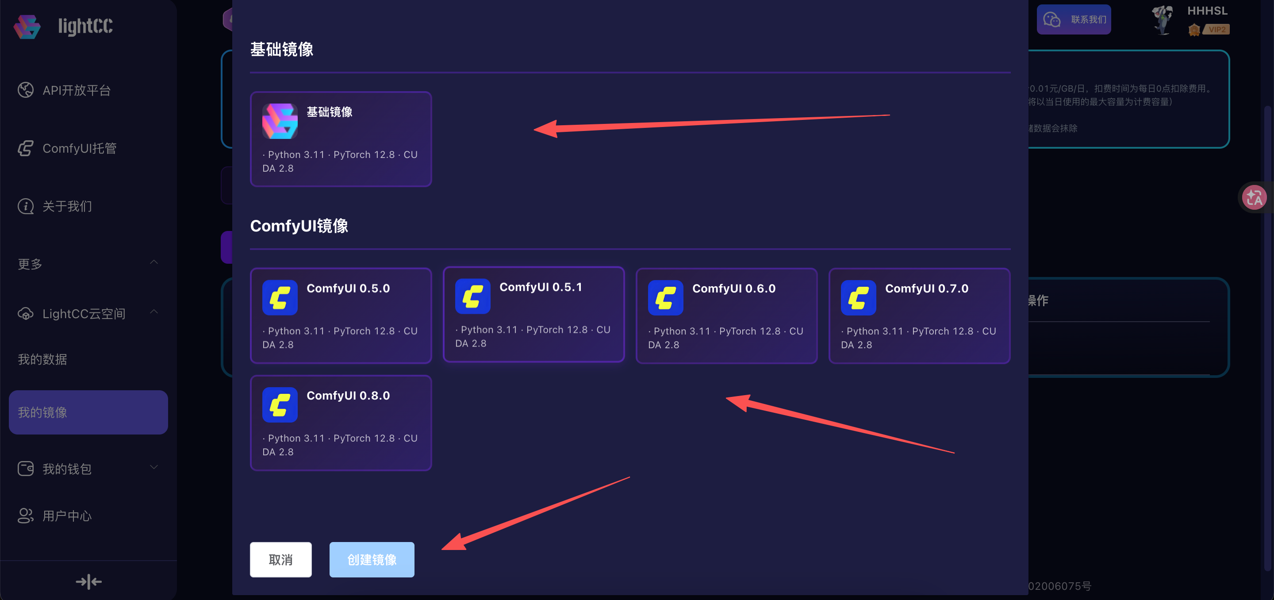Click the 取消 button

pyautogui.click(x=280, y=559)
